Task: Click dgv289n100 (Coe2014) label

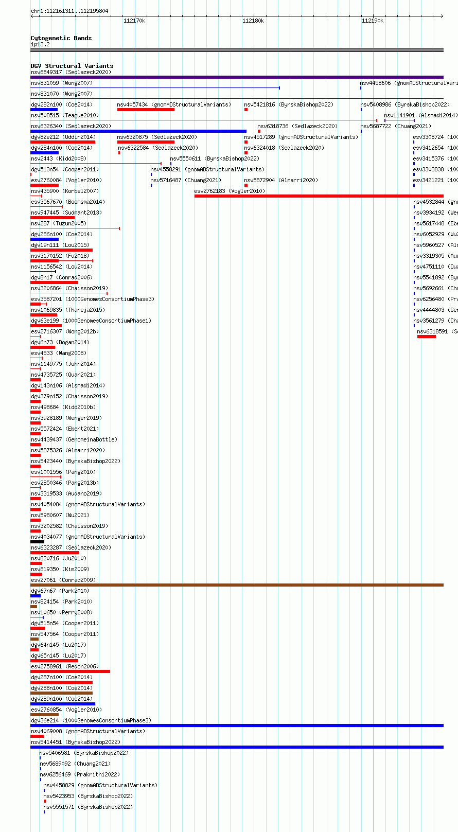Action: (62, 699)
